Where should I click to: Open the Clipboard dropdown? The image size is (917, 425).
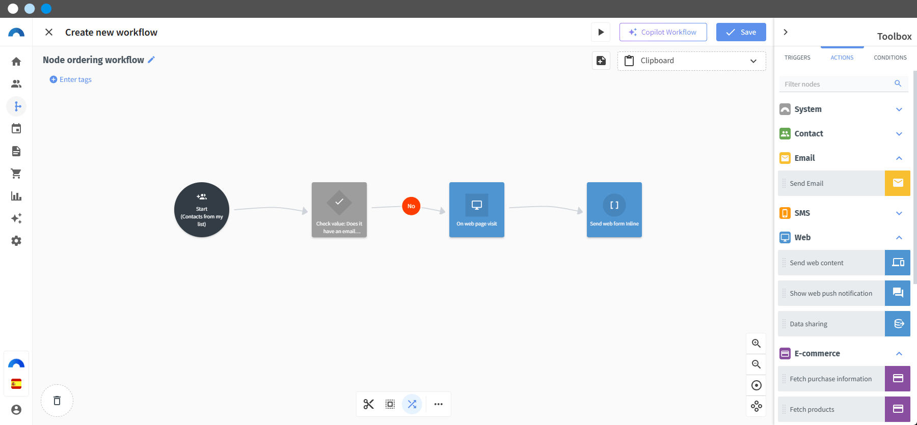tap(692, 61)
